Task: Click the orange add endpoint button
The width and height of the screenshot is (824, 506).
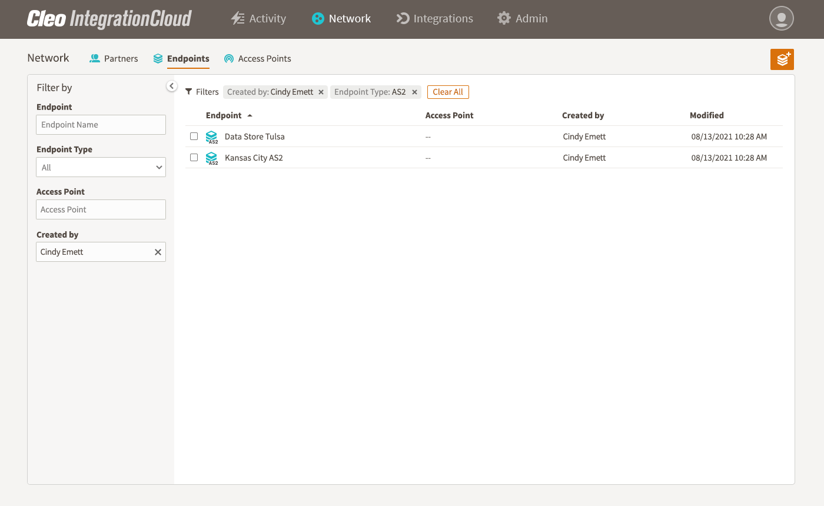Action: [782, 59]
